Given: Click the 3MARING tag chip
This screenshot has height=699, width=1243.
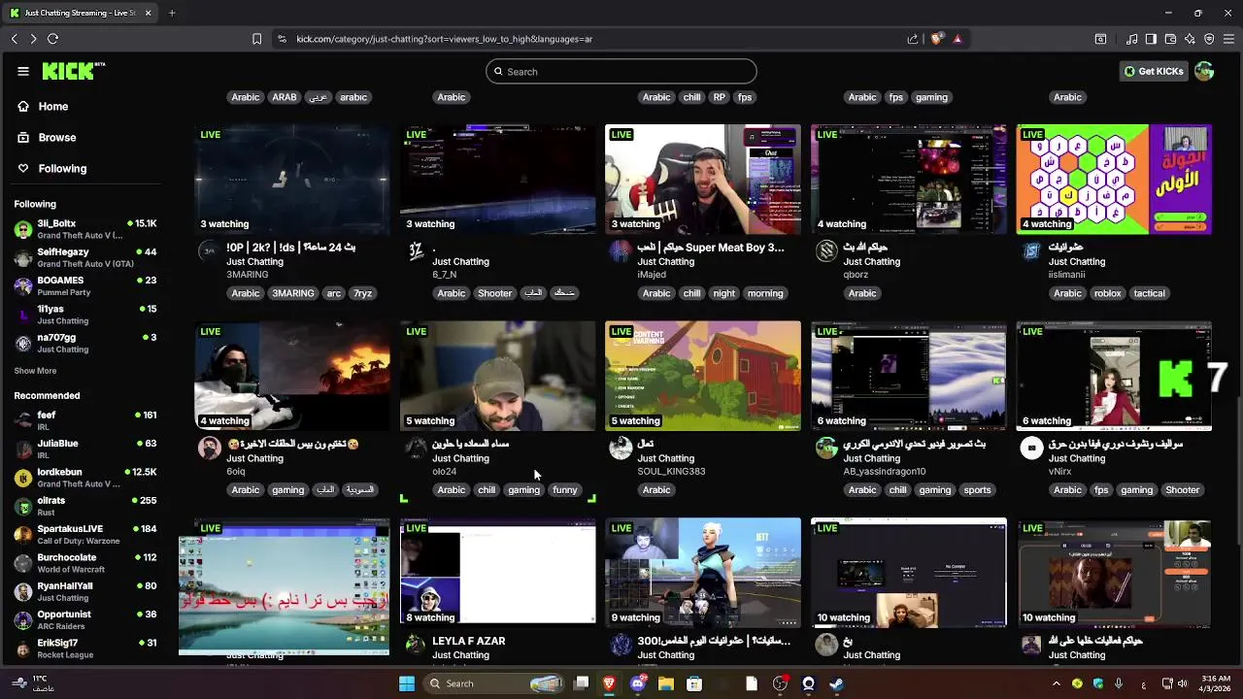Looking at the screenshot, I should coord(292,293).
